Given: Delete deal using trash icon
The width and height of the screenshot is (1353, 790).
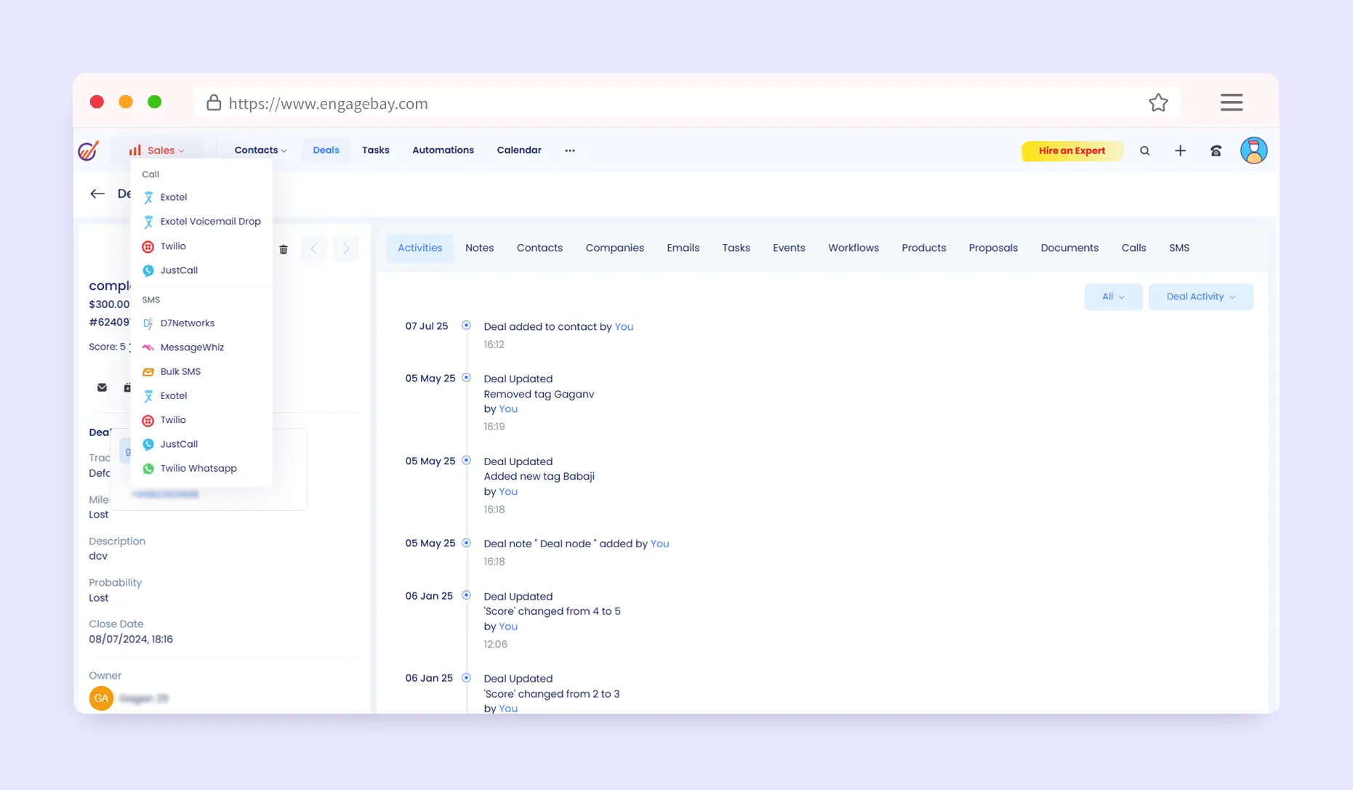Looking at the screenshot, I should coord(284,249).
